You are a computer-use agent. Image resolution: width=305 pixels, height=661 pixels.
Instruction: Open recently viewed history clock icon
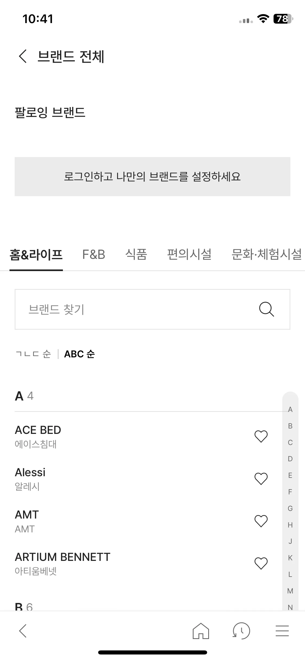tap(241, 631)
